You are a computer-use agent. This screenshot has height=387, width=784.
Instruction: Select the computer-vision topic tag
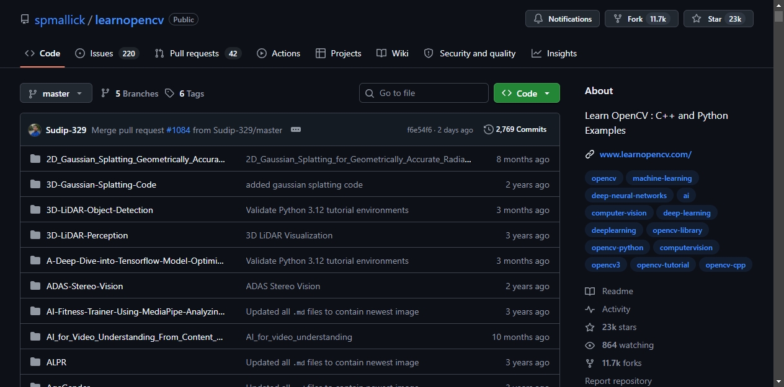619,213
